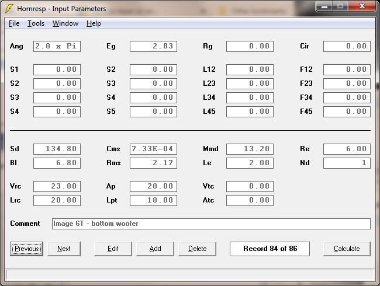Screen dimensions: 380x286
Task: Minimize the Hornresp window
Action: tap(324, 6)
